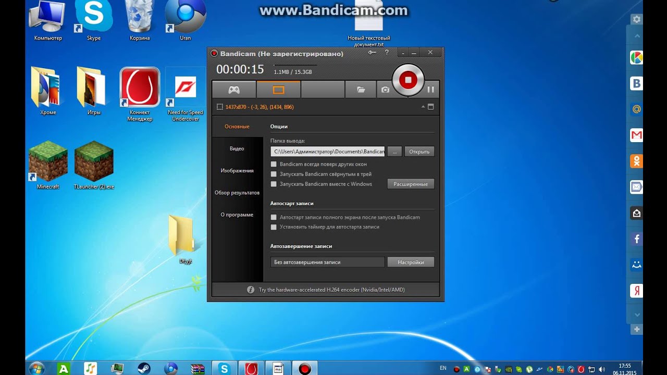Pause the recording in Bandicam
Screen dimensions: 667x375
click(430, 90)
